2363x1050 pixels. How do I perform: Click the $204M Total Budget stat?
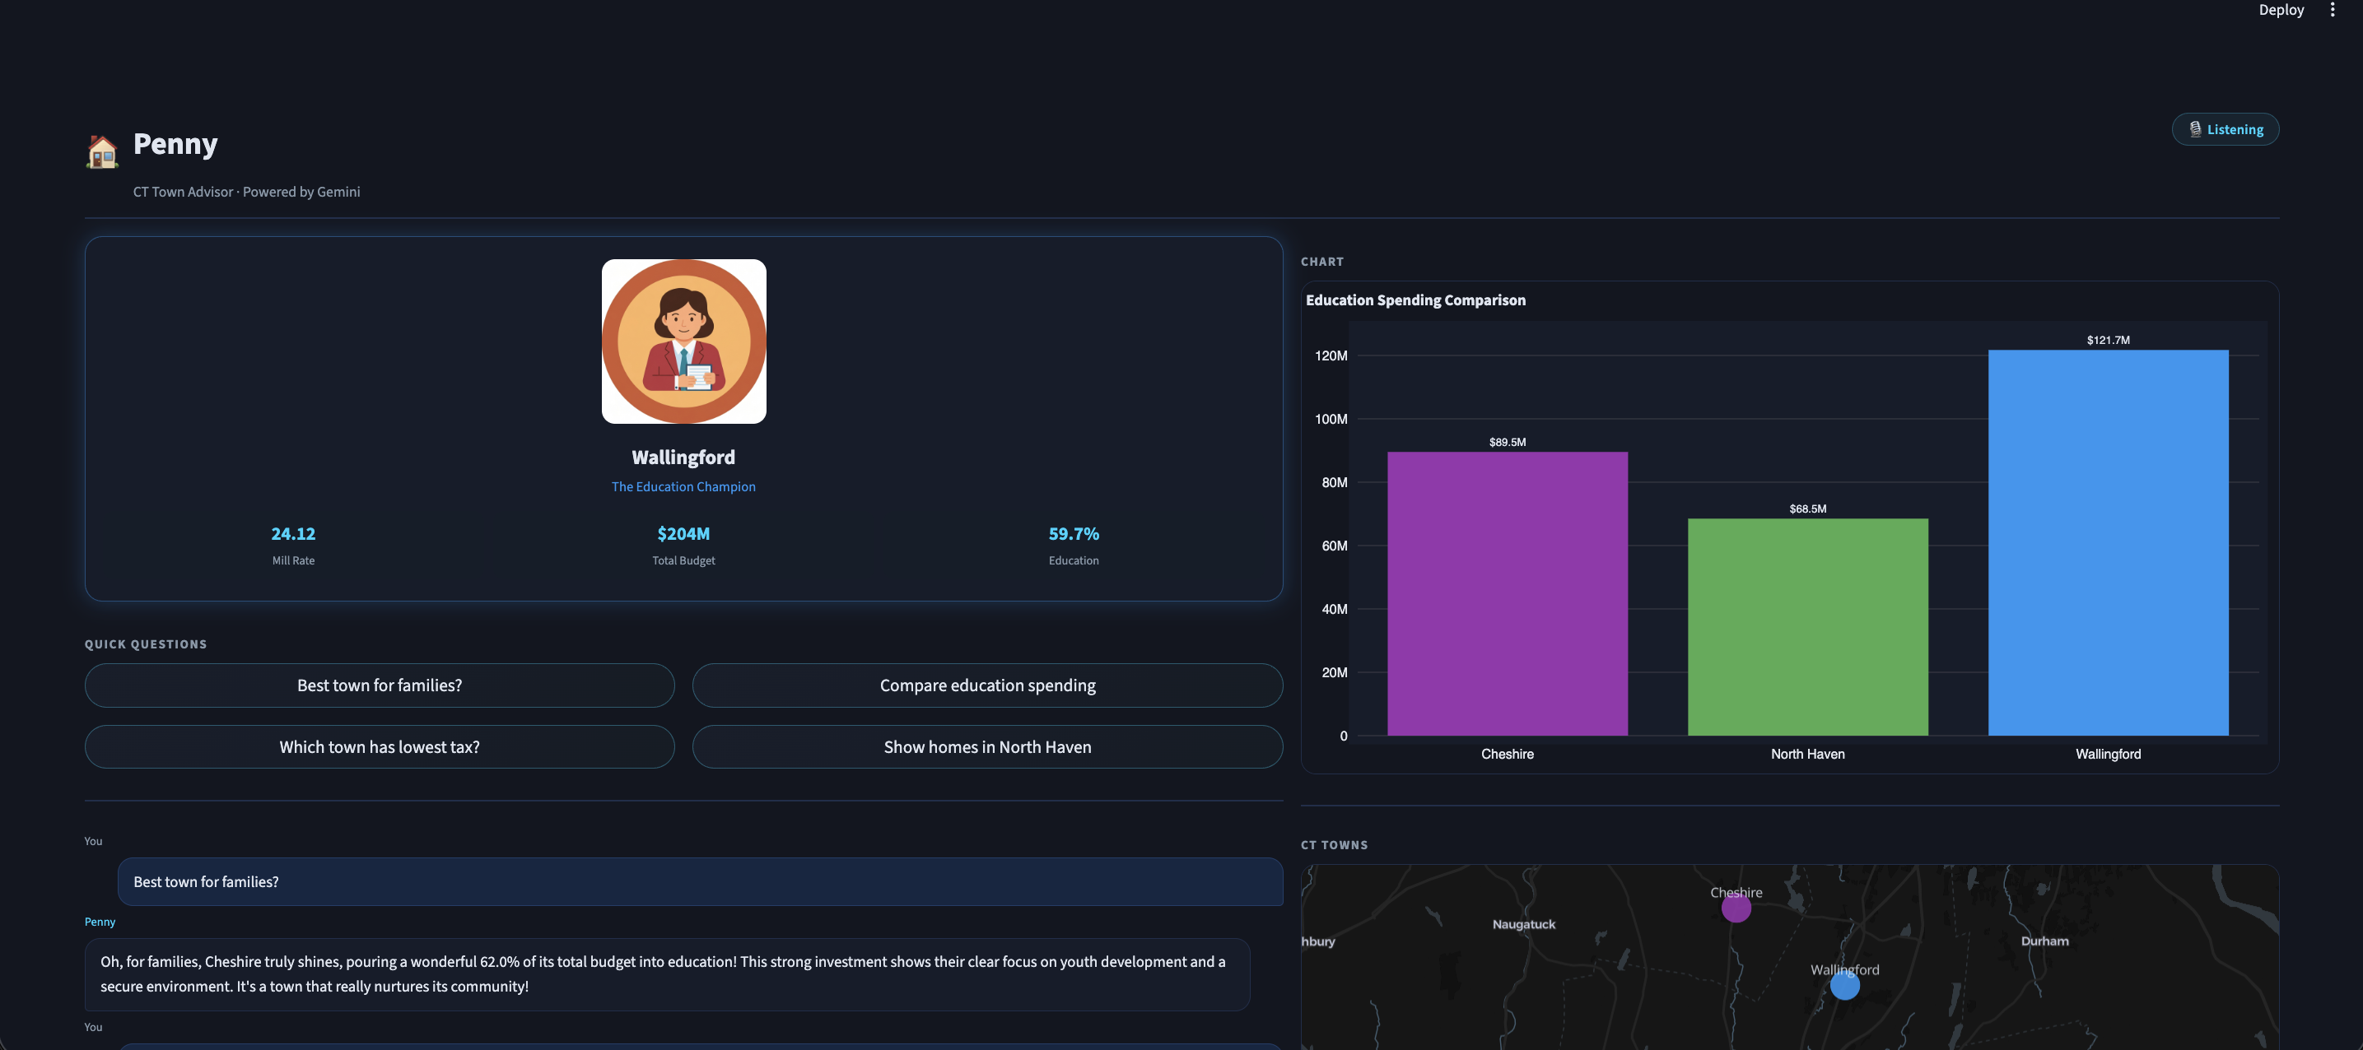[x=683, y=534]
